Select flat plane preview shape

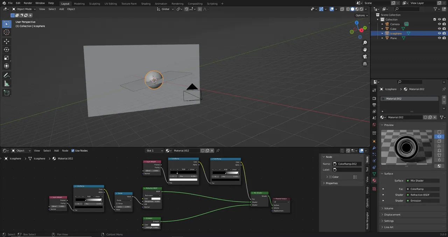(x=439, y=132)
